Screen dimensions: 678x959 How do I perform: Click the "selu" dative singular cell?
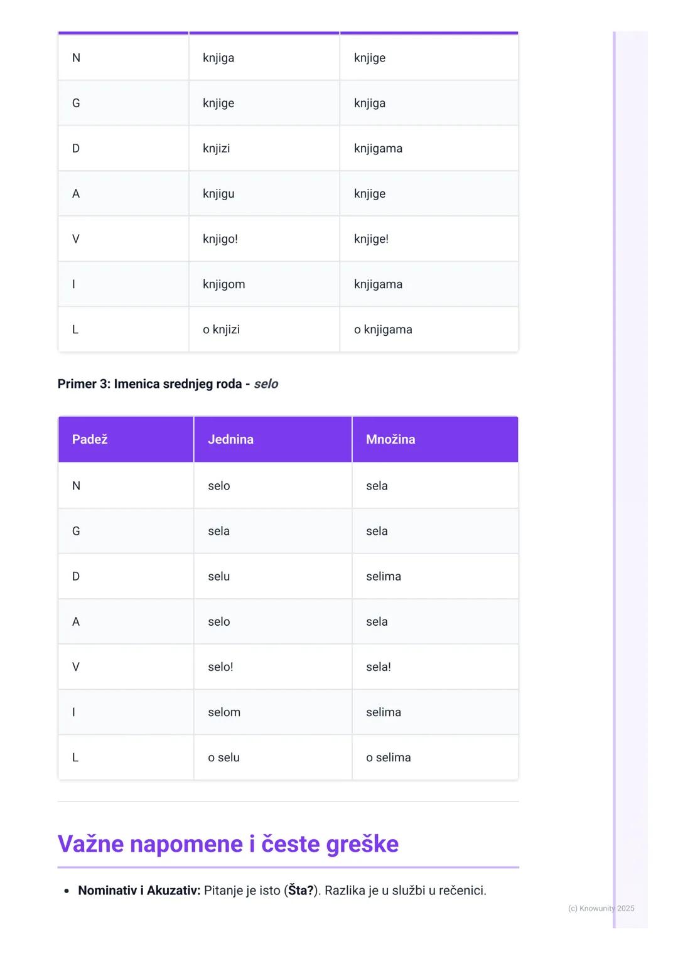(x=219, y=577)
